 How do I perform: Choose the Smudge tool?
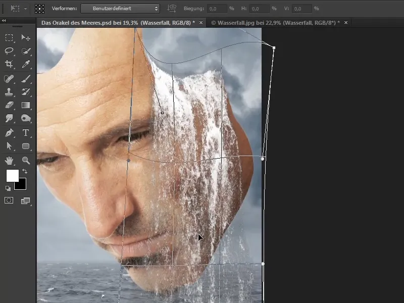[9, 118]
